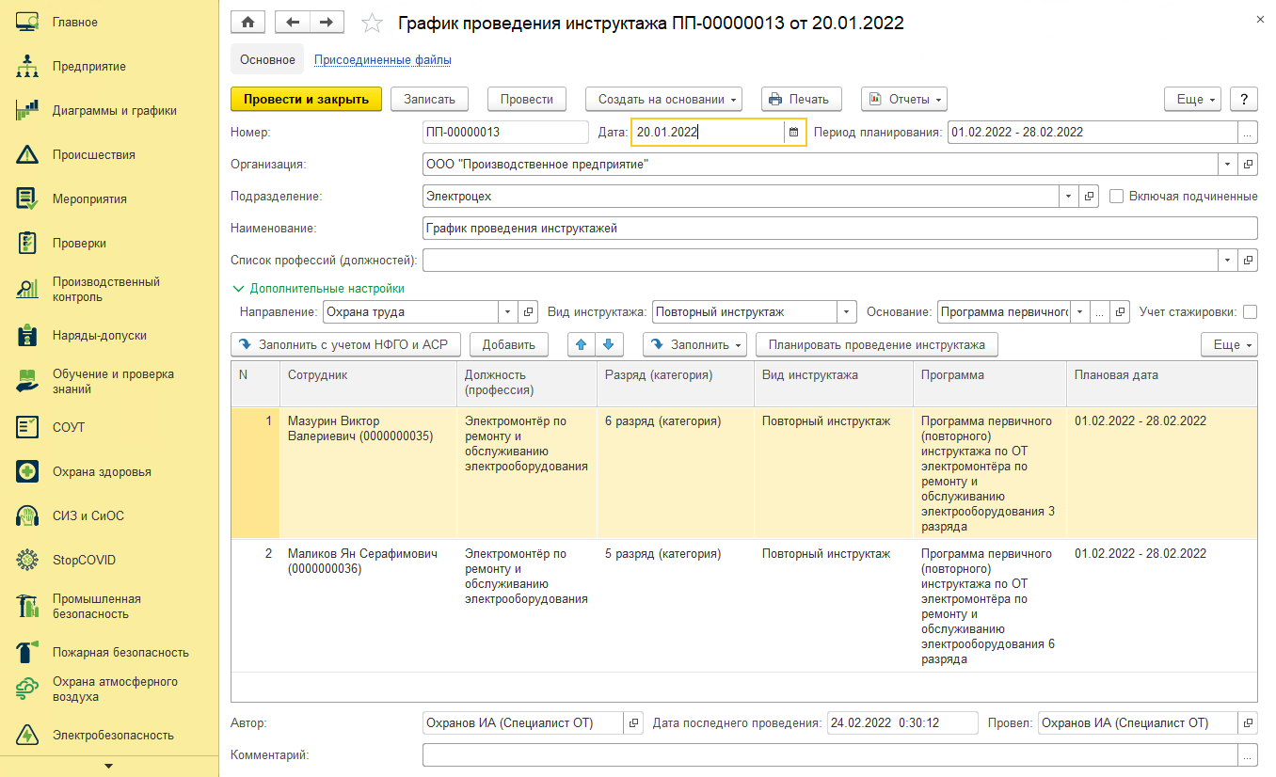This screenshot has height=777, width=1276.
Task: Open Промышленная безопасность sidebar icon
Action: coord(26,606)
